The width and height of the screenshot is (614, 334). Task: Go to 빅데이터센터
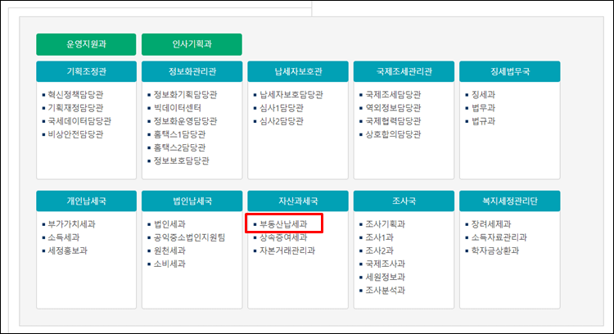tap(178, 108)
